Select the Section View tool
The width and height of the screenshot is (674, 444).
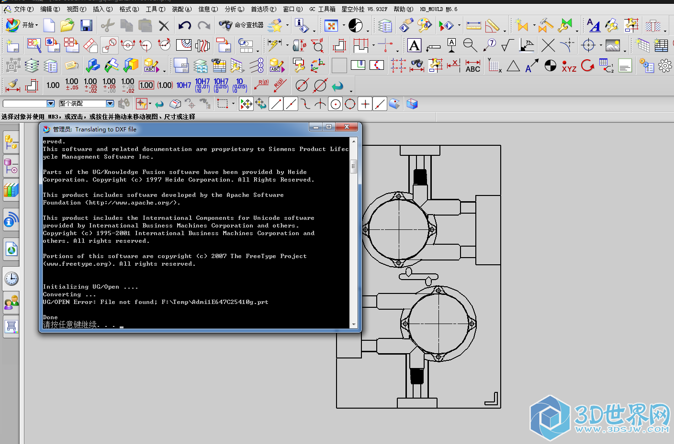tap(128, 45)
